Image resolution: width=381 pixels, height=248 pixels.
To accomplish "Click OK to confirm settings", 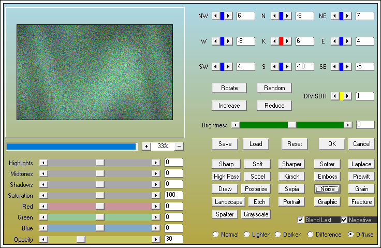I will point(332,143).
